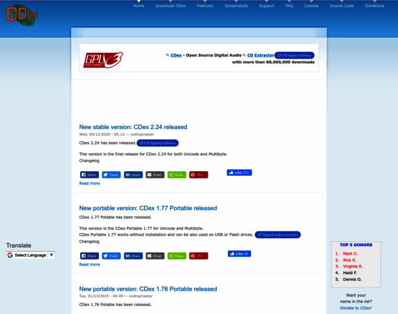This screenshot has height=314, width=398.
Task: Click the Translate heading
Action: tap(18, 245)
